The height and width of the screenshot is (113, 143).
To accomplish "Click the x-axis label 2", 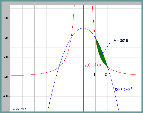I will [x=106, y=74].
